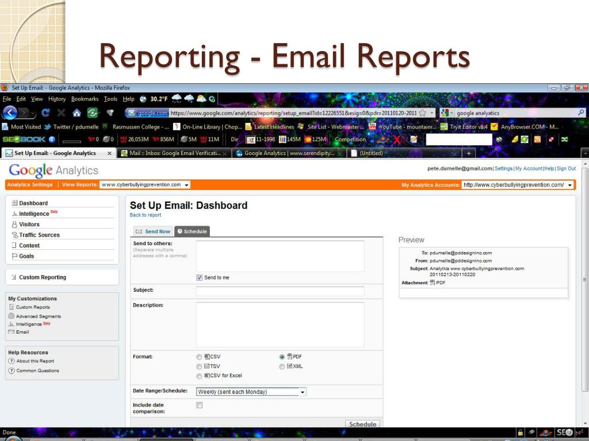
Task: Open YouTube - mountainr... bookmark
Action: tap(402, 127)
